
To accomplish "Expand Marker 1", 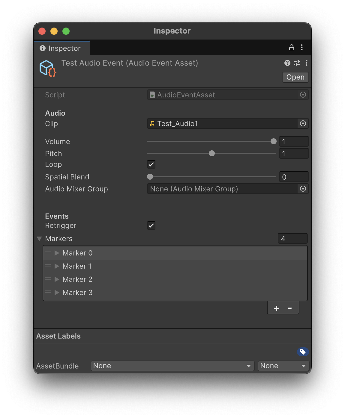I will click(57, 266).
